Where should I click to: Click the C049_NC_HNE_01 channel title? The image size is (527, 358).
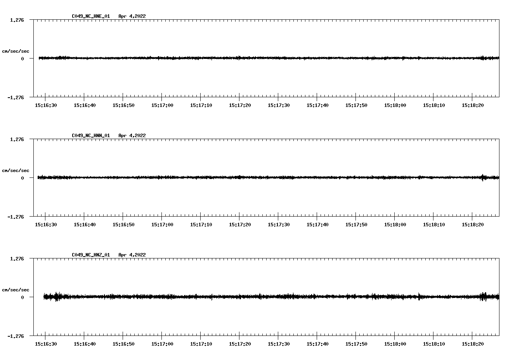point(91,16)
